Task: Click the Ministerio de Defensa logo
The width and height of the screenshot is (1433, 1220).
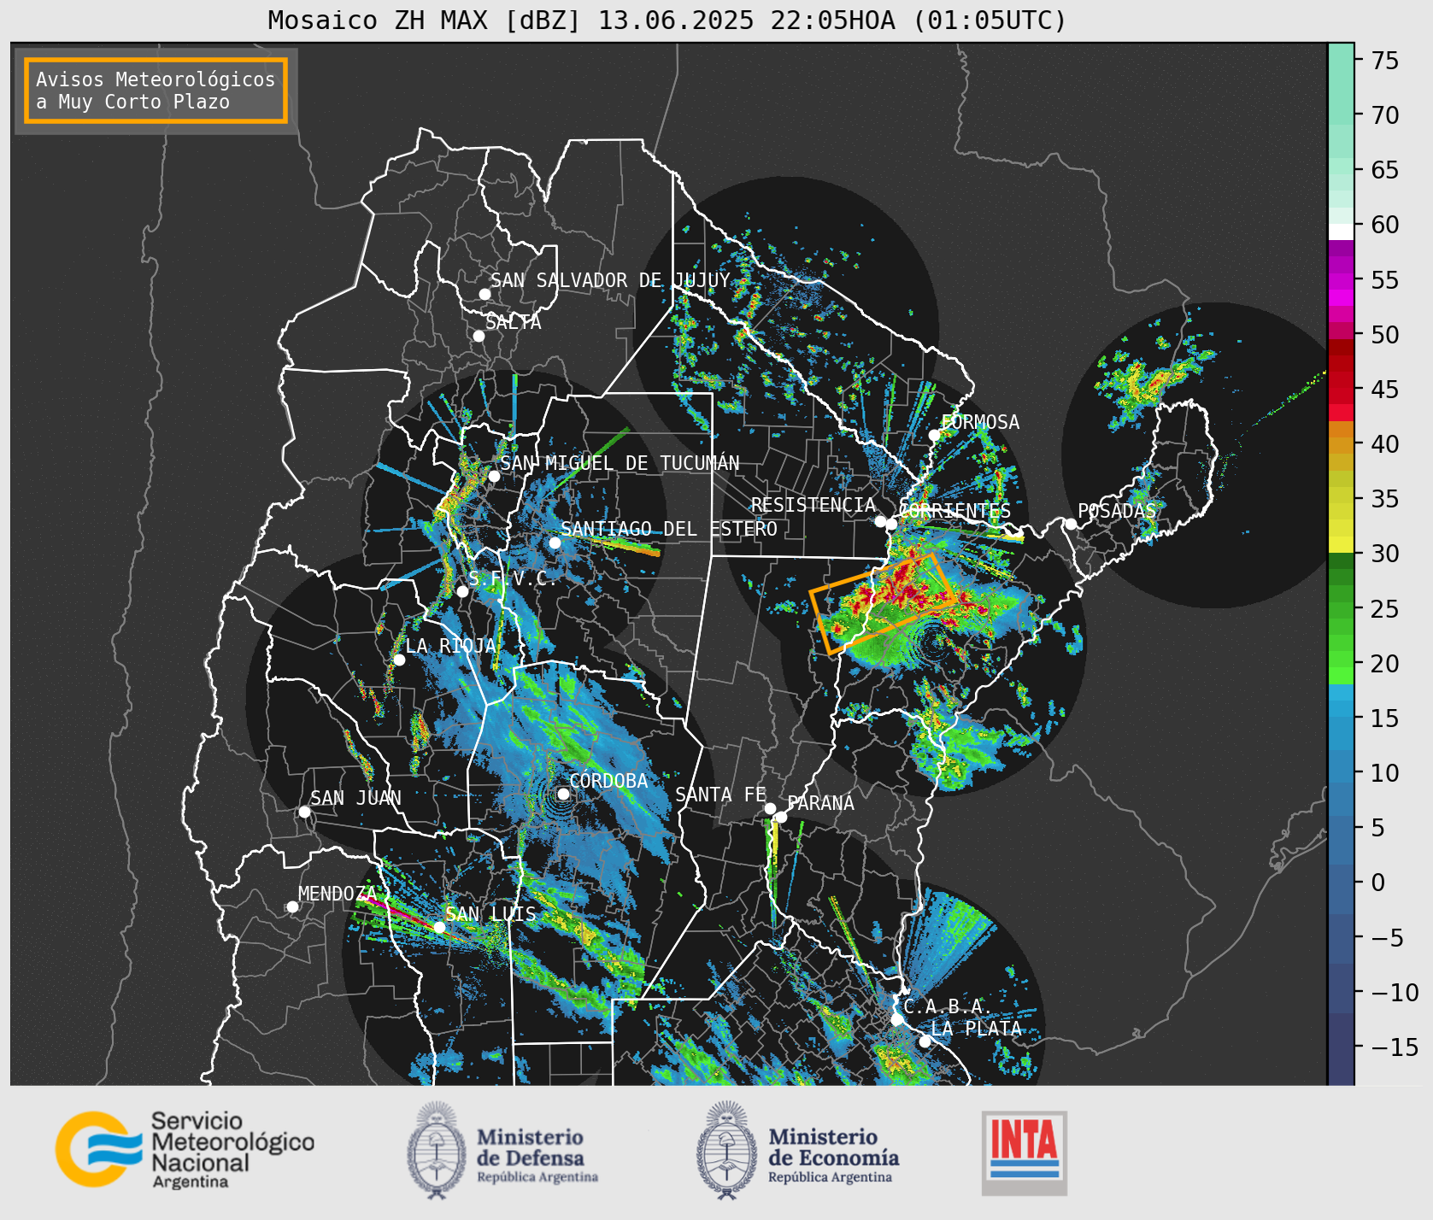Action: [502, 1151]
